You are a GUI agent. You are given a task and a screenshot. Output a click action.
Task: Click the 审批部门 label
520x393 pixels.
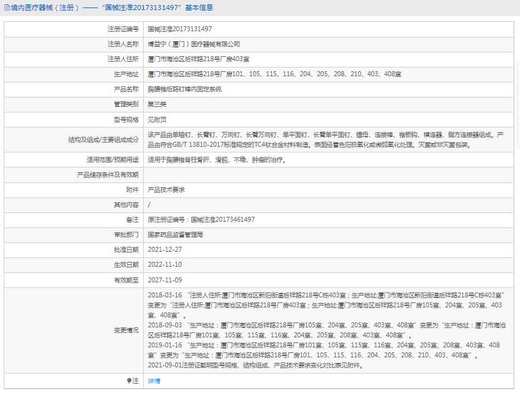pyautogui.click(x=126, y=235)
